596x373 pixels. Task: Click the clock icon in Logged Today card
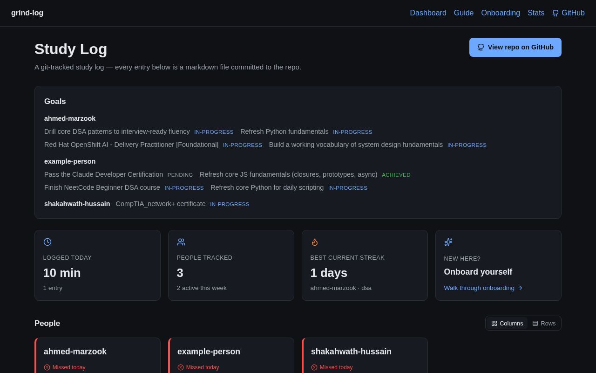(47, 242)
